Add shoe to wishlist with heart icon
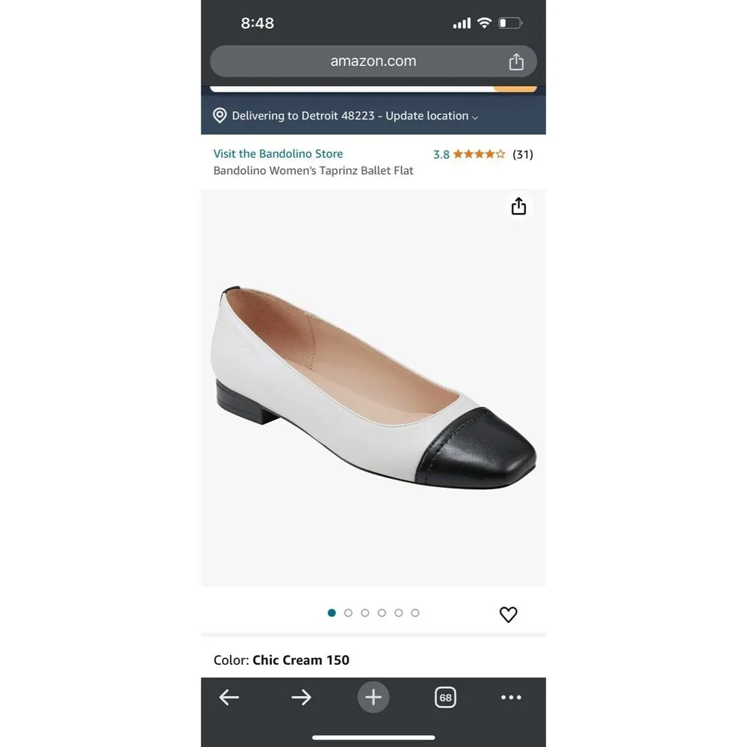The image size is (747, 747). [508, 614]
